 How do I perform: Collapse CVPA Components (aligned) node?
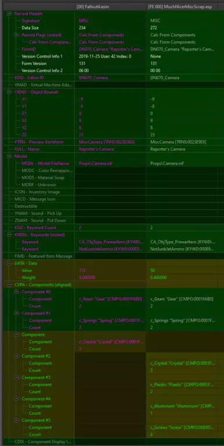[9, 284]
